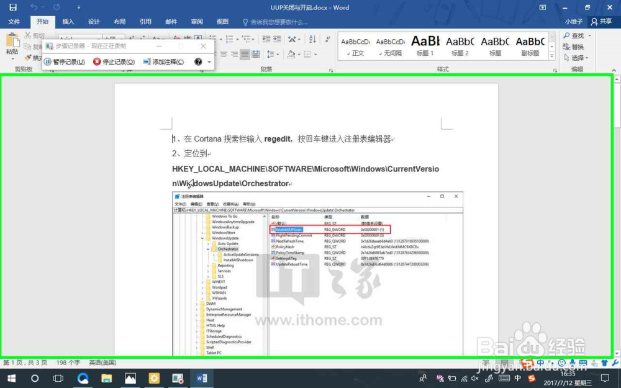Toggle justified alignment in Paragraph group

[246, 54]
